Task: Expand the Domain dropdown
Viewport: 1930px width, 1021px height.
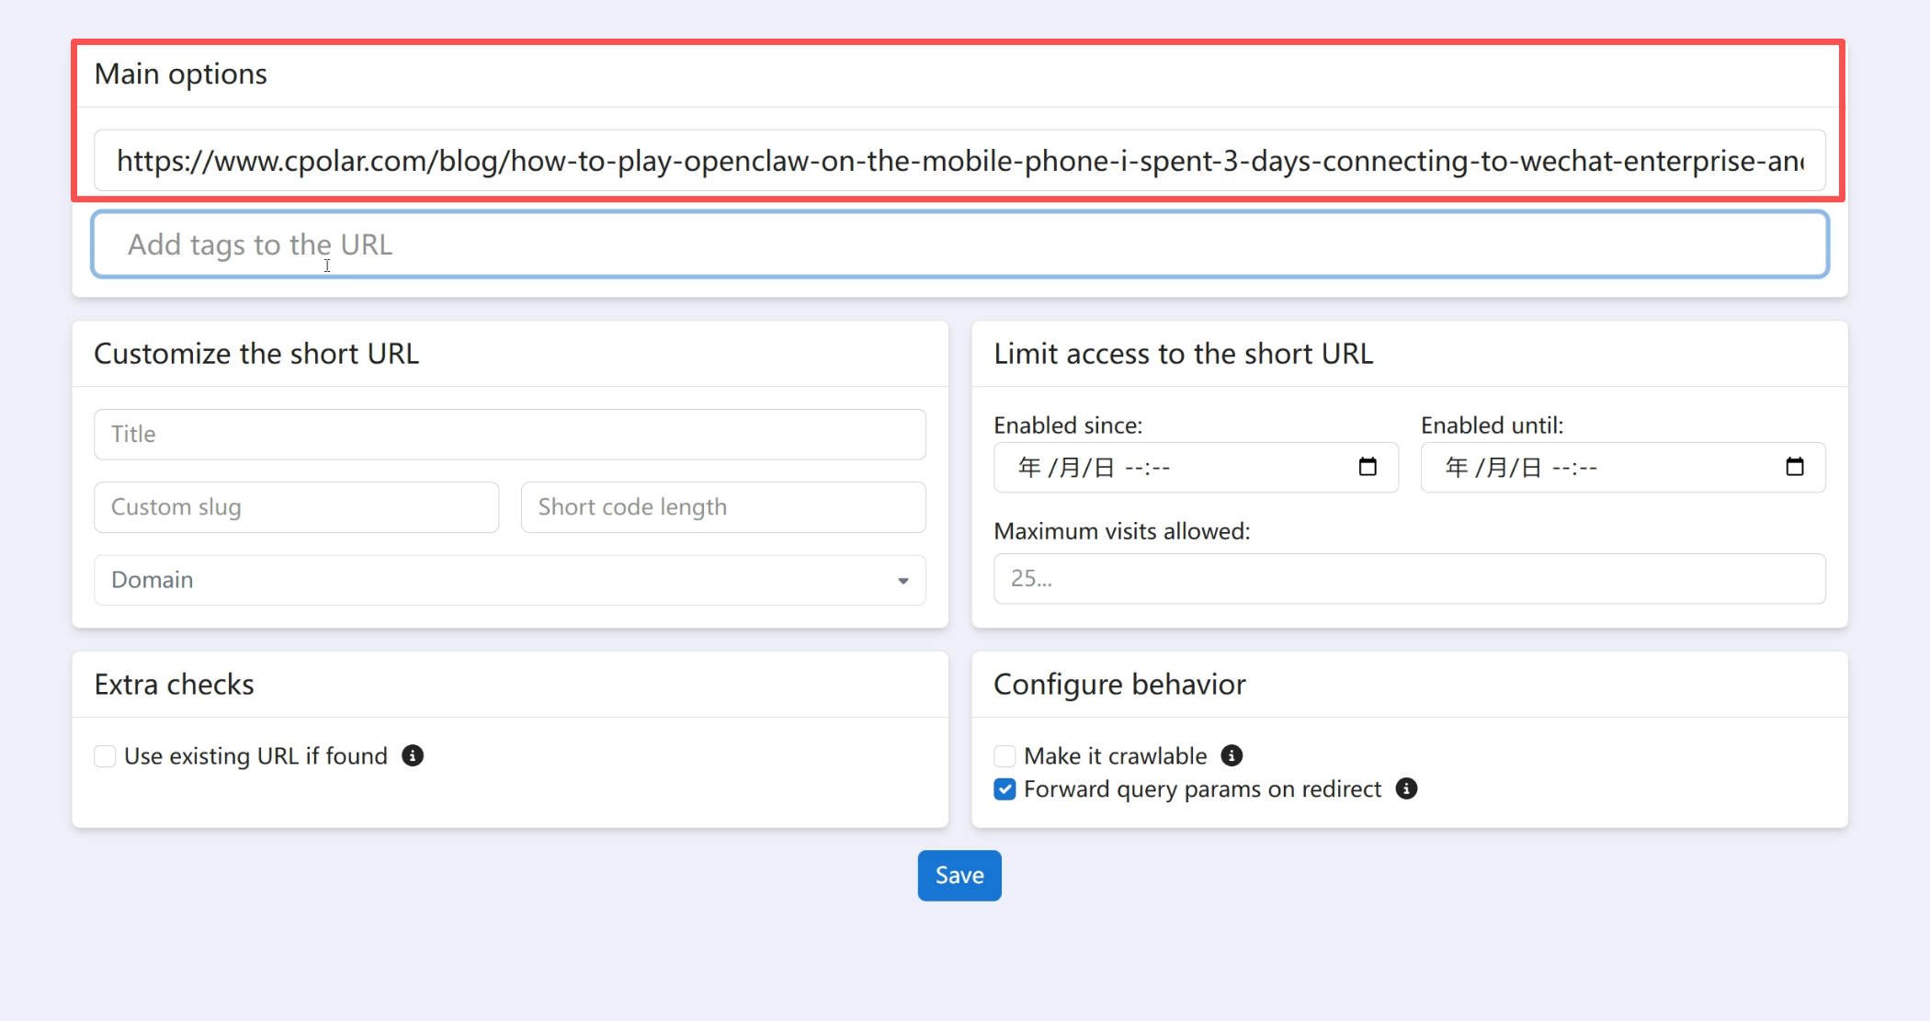Action: click(x=509, y=580)
